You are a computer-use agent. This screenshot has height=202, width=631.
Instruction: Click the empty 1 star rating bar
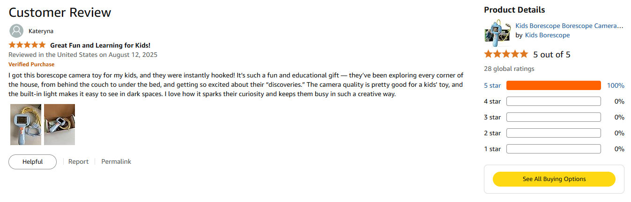553,149
